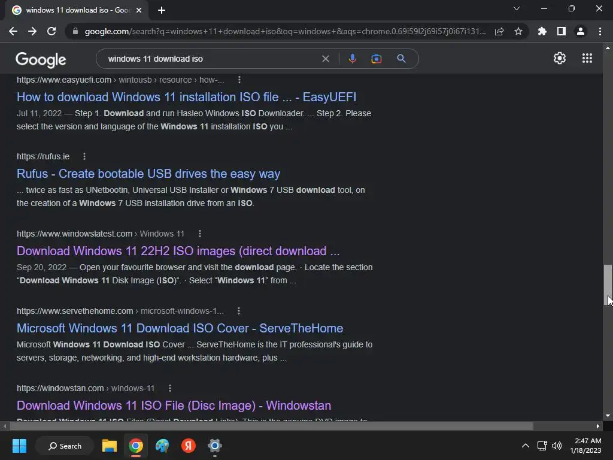
Task: Open the Rufus bootable USB result
Action: [148, 174]
